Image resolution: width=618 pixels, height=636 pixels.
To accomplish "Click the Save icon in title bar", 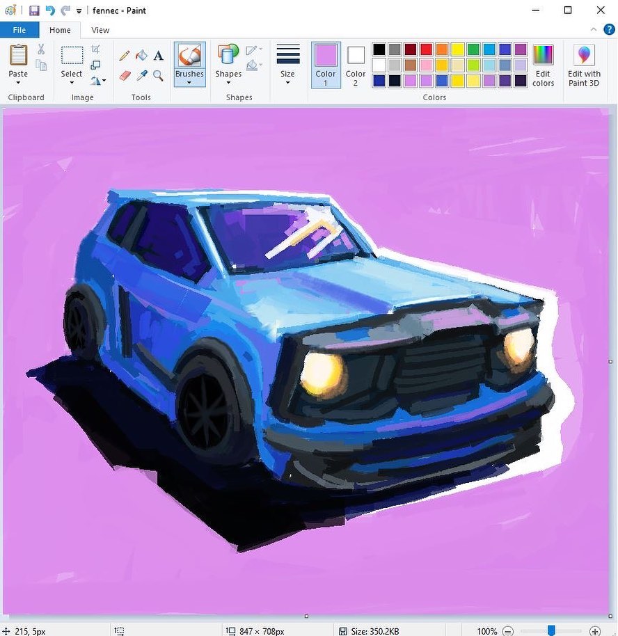I will coord(35,10).
